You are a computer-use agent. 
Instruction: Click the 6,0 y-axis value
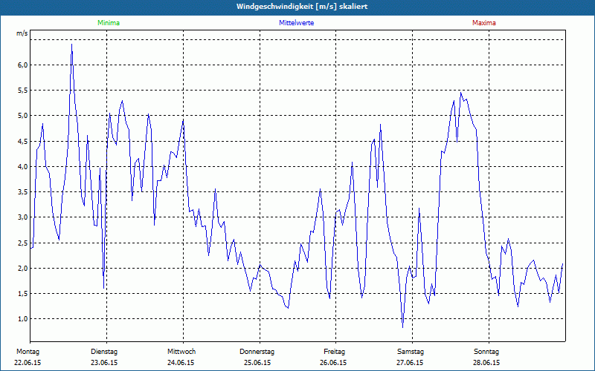(x=23, y=65)
